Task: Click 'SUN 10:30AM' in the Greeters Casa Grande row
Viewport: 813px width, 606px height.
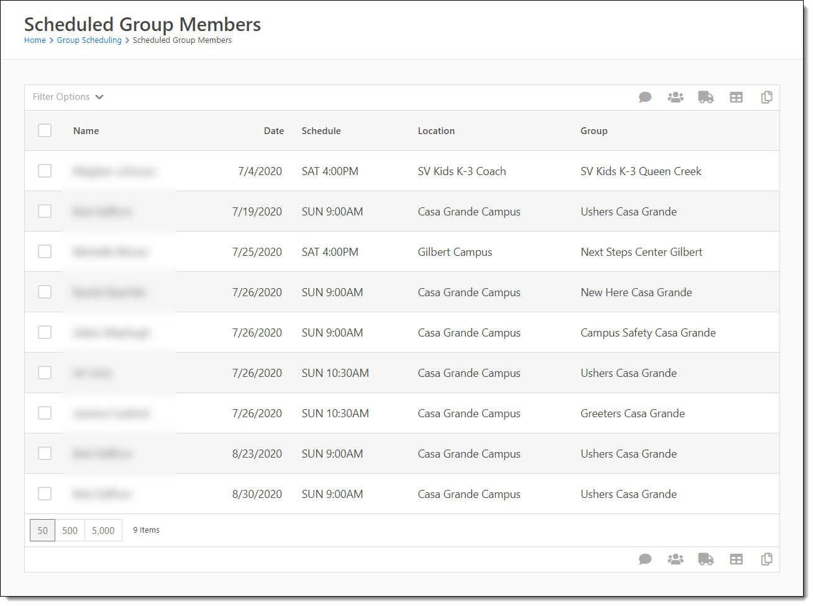Action: (335, 414)
